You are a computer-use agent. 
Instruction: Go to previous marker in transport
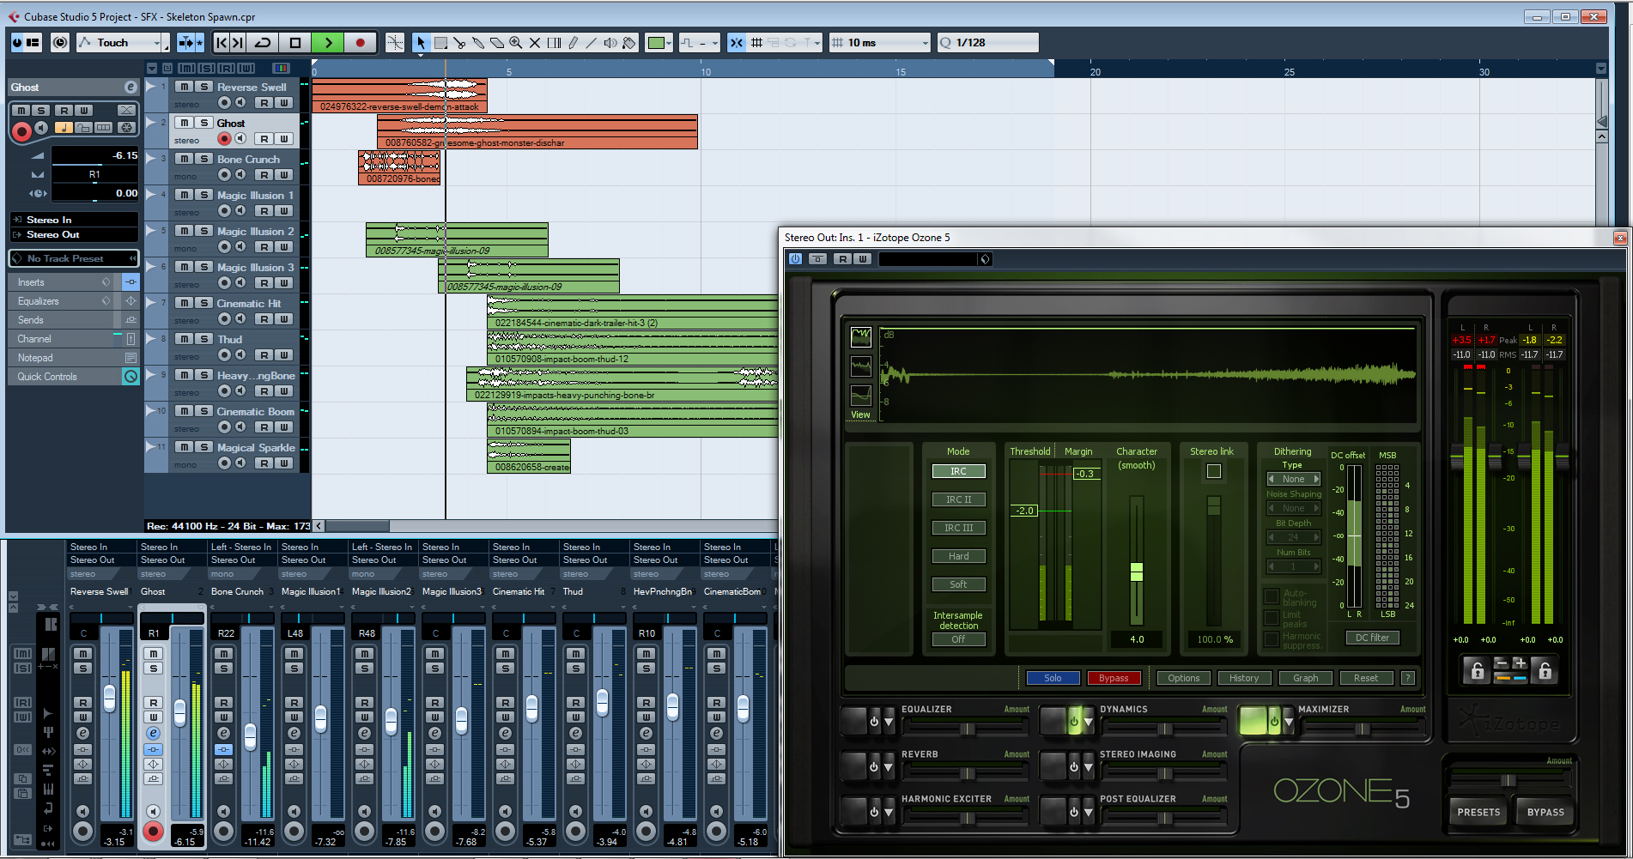[x=222, y=43]
